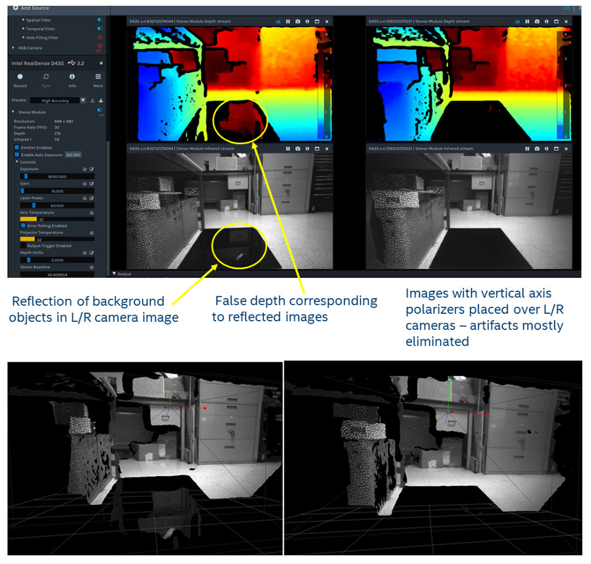Uncheck Error Polling Enabled checkbox
Screen dimensions: 591x564
click(x=23, y=225)
